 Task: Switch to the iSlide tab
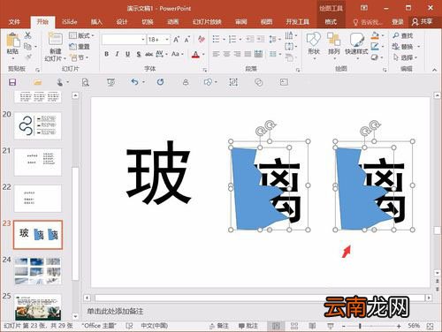pyautogui.click(x=69, y=22)
